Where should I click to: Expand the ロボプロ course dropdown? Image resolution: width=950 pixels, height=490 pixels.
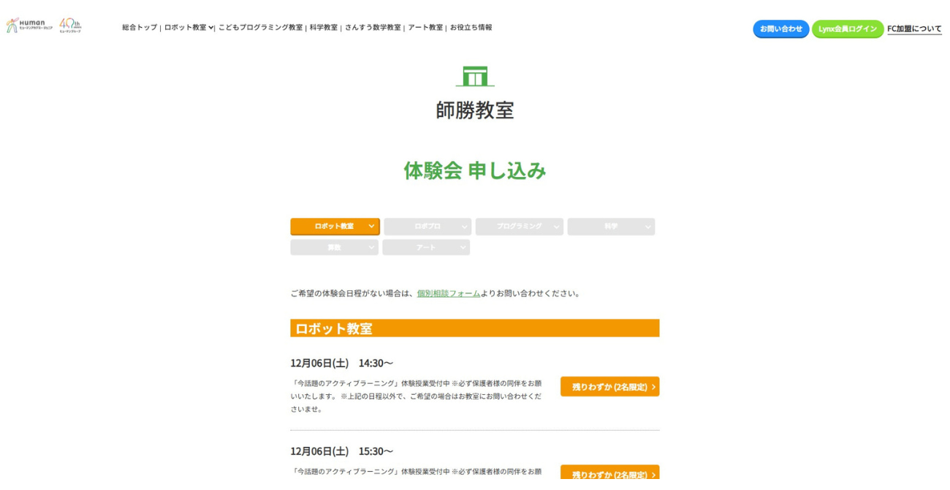tap(427, 227)
